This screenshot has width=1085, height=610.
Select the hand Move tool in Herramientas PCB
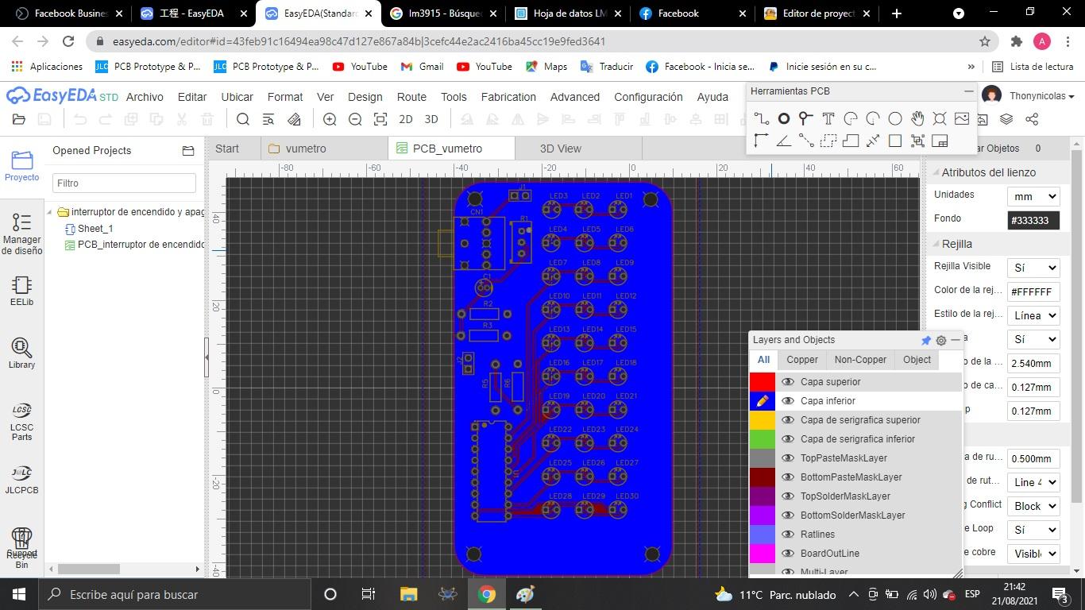[917, 119]
